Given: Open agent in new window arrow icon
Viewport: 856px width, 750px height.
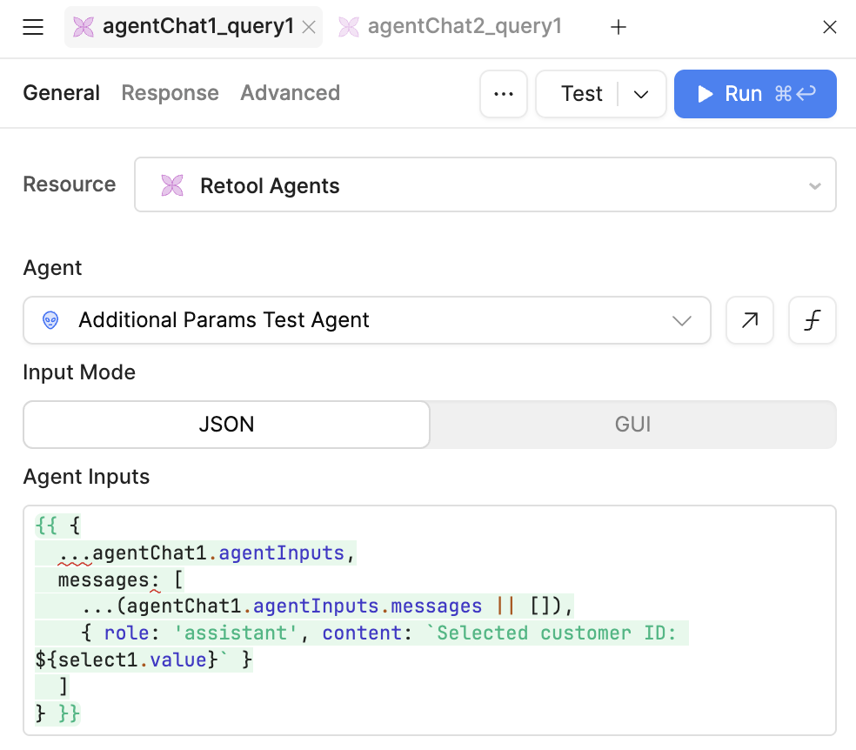Looking at the screenshot, I should point(749,320).
